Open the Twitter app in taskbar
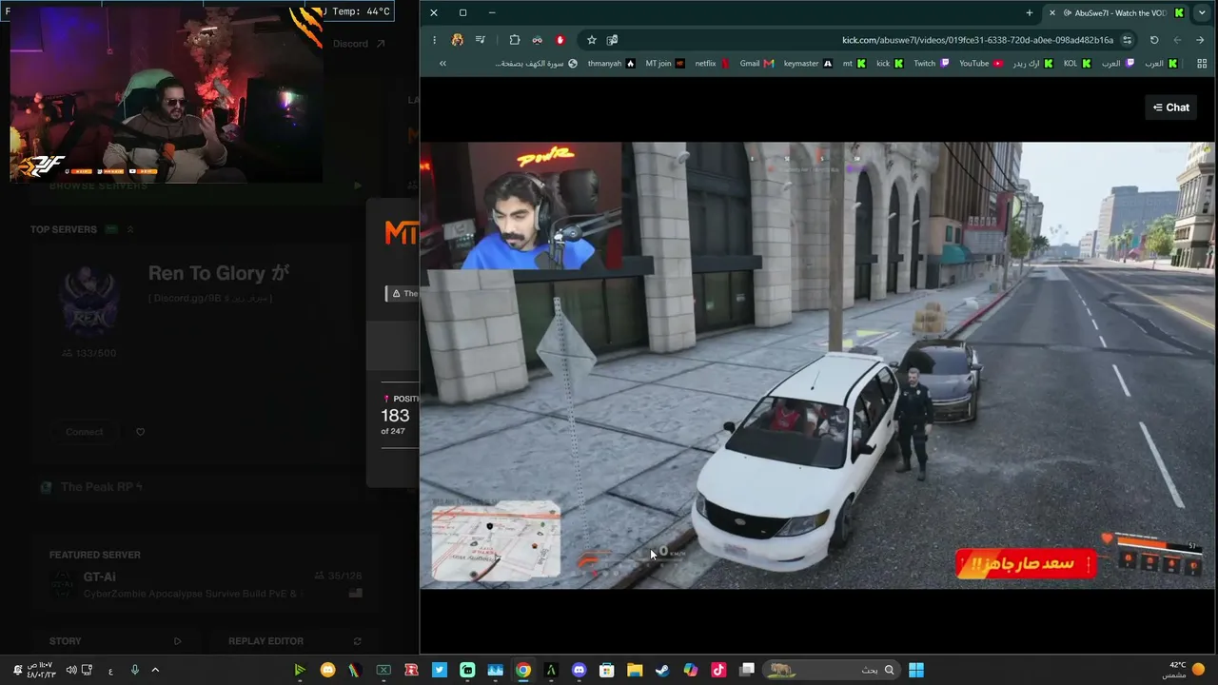 (439, 670)
